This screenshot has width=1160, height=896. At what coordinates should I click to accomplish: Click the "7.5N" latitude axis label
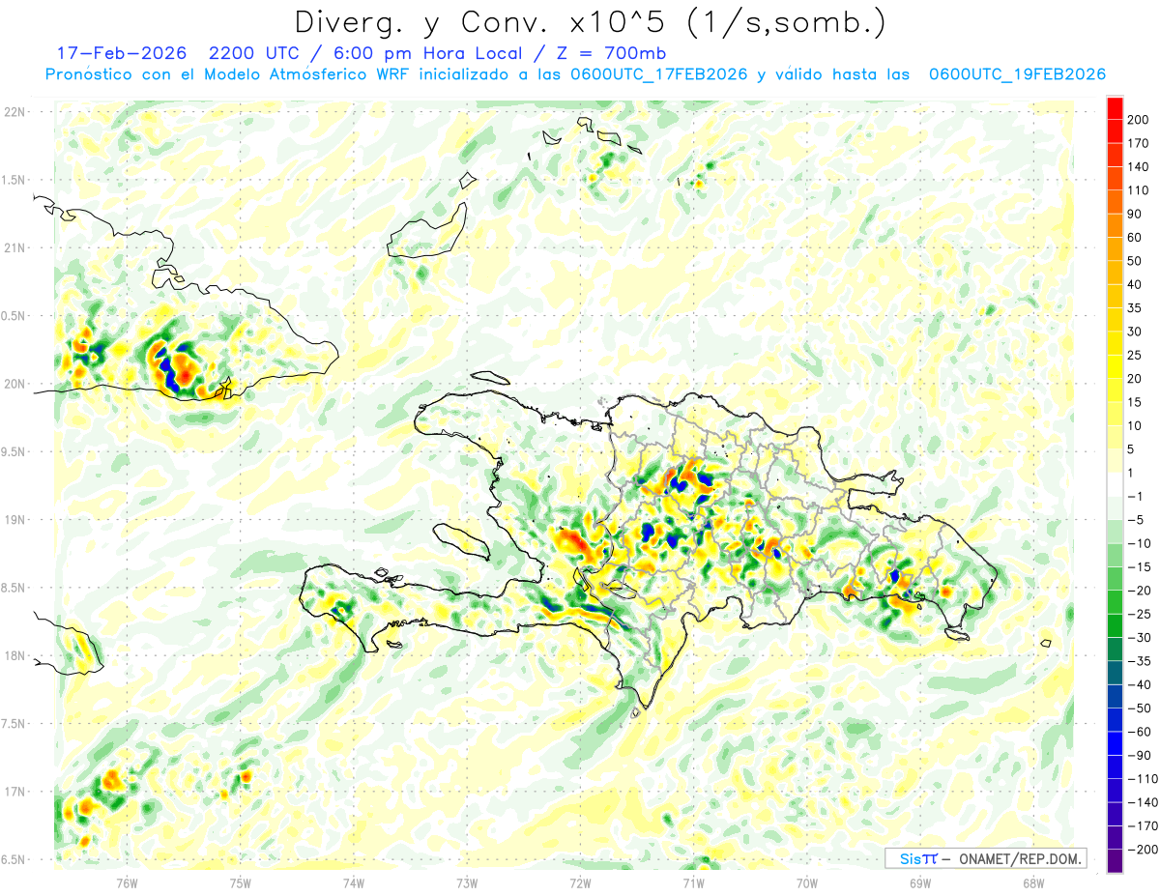coord(14,724)
